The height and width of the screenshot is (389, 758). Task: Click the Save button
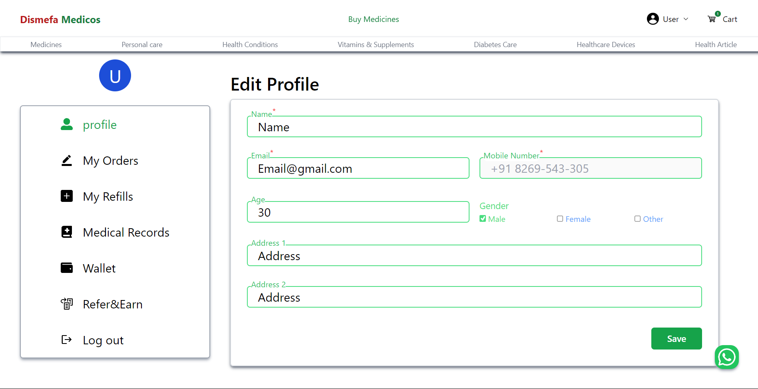(676, 338)
